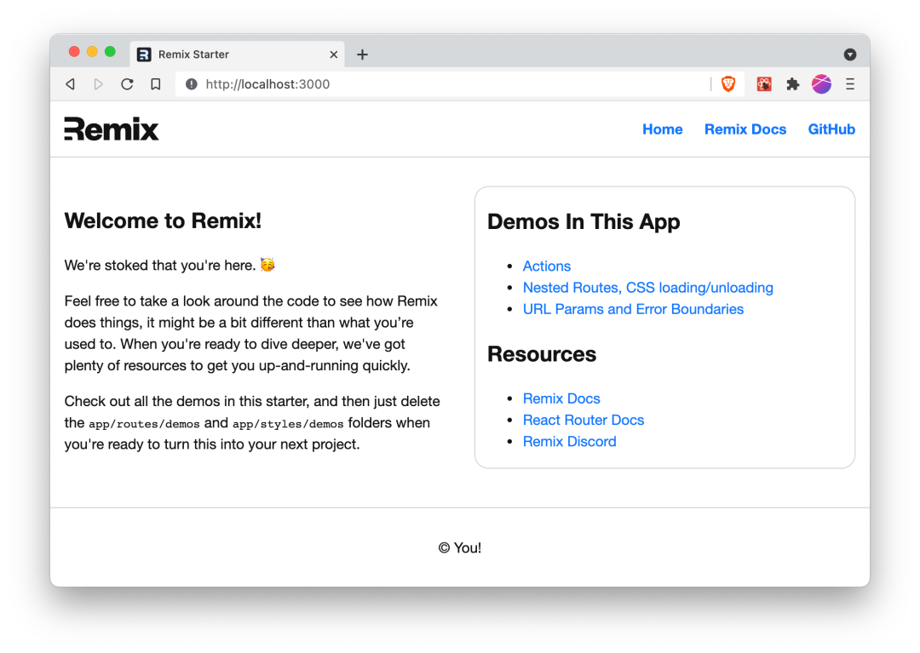
Task: Click the site info icon in the address bar
Action: [x=192, y=83]
